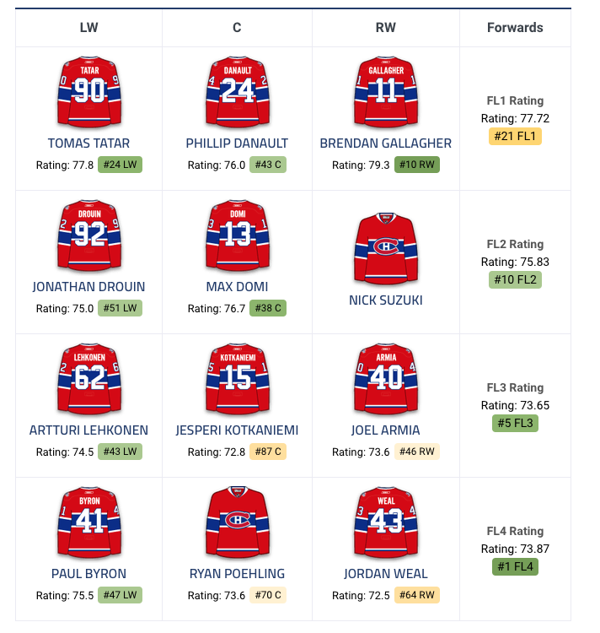Click the #87 C badge under Kotkaniemi

coord(267,452)
